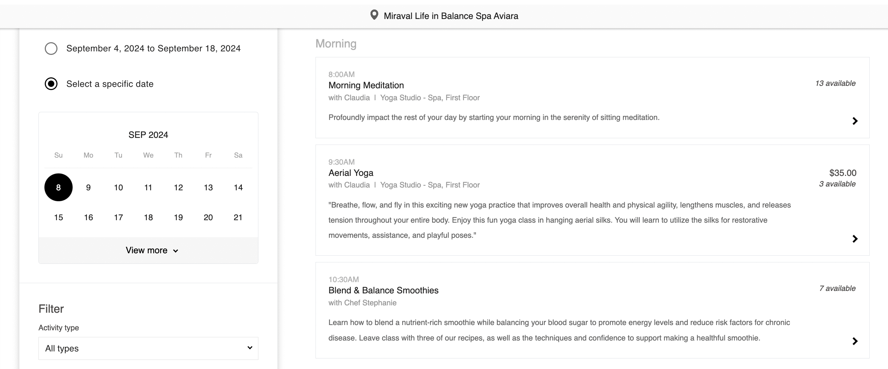The height and width of the screenshot is (369, 888).
Task: Open Aerial Yoga details arrow
Action: tap(855, 239)
